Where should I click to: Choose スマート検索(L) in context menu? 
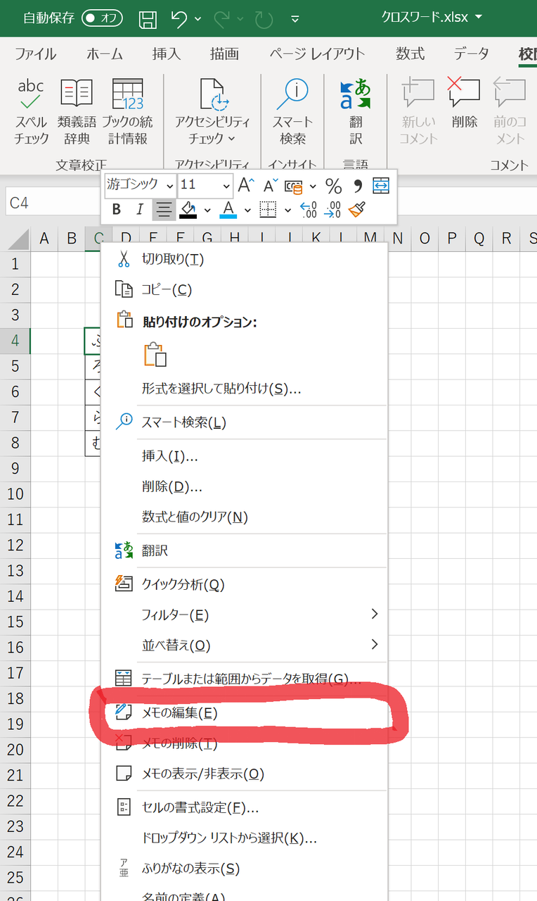point(245,422)
